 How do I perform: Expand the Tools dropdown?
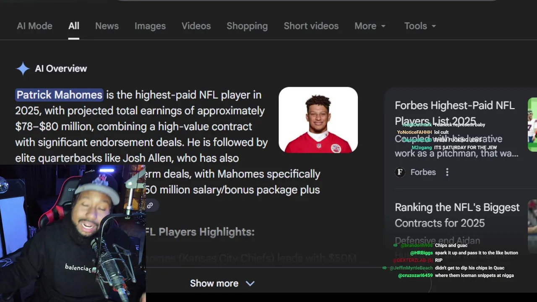(x=420, y=26)
